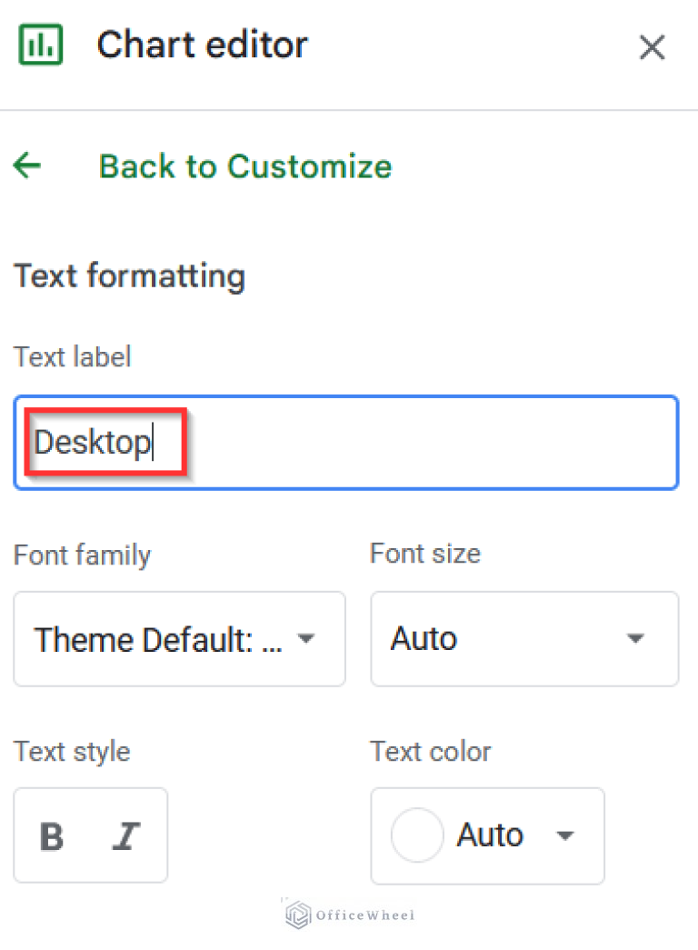Image resolution: width=698 pixels, height=950 pixels.
Task: Click the Auto label beside the color swatch
Action: pyautogui.click(x=491, y=835)
